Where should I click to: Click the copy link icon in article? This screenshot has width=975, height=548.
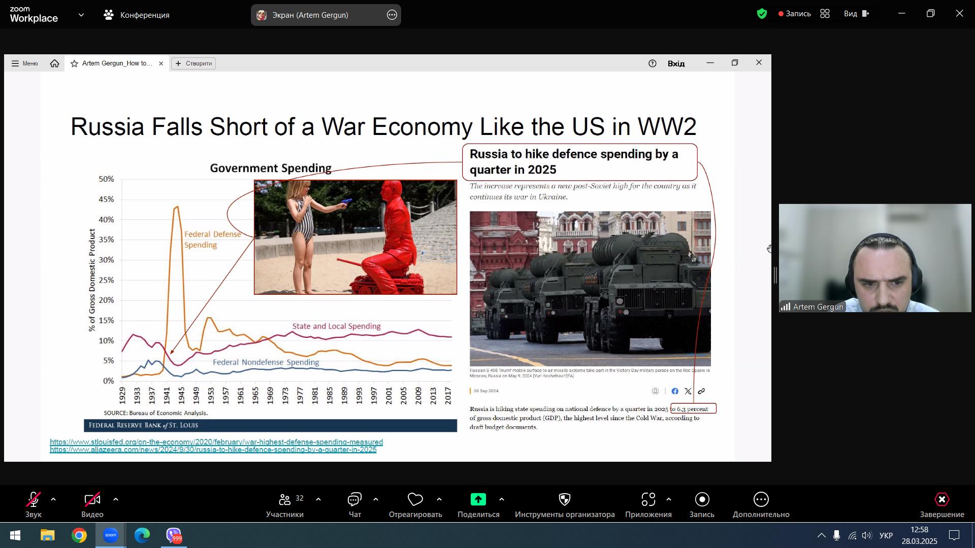coord(701,391)
